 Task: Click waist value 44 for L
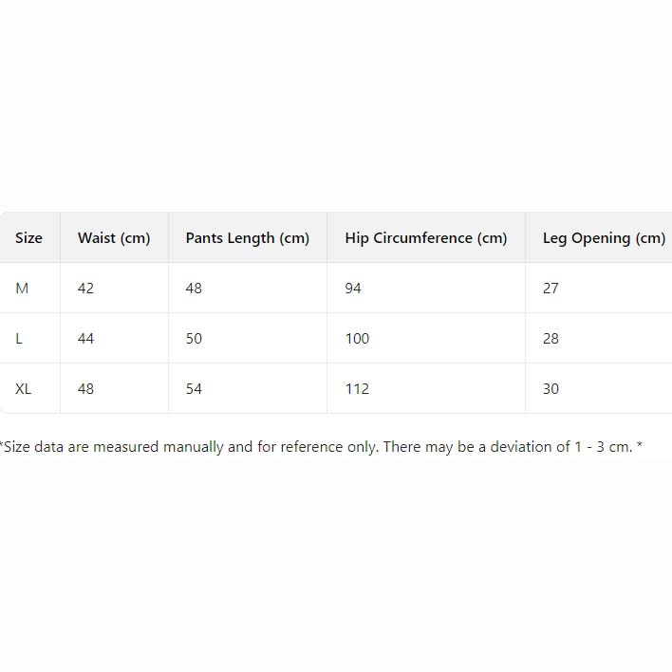click(85, 339)
